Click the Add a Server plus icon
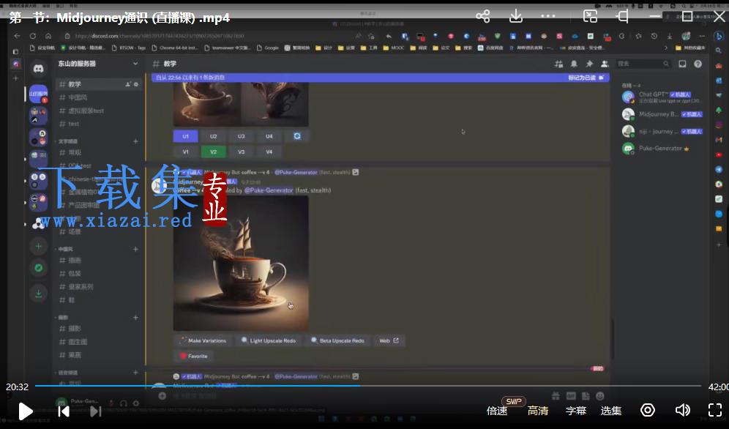This screenshot has width=729, height=429. tap(39, 246)
